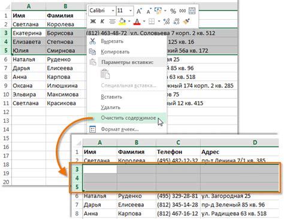
Task: Apply the yellow fill color bucket
Action: click(x=122, y=22)
